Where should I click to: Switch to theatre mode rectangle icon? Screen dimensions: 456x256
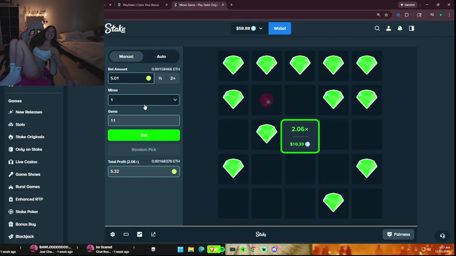click(x=126, y=234)
